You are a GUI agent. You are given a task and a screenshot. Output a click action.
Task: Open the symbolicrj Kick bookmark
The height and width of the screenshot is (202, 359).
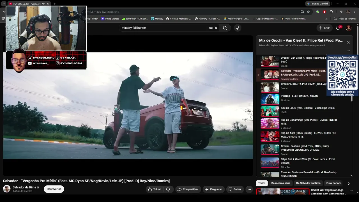coord(135,19)
